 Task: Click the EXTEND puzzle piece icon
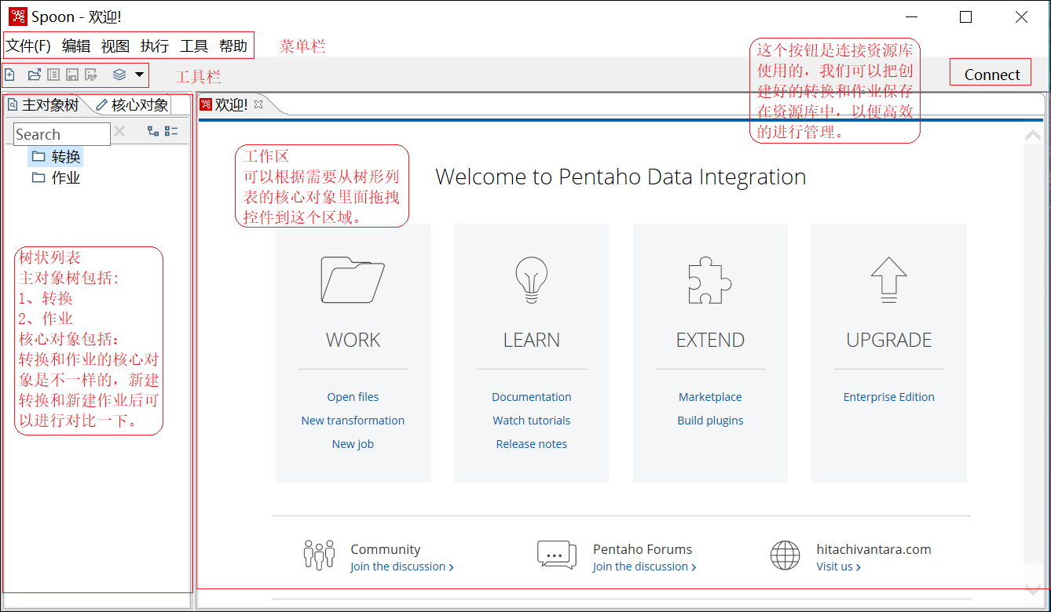[x=710, y=279]
